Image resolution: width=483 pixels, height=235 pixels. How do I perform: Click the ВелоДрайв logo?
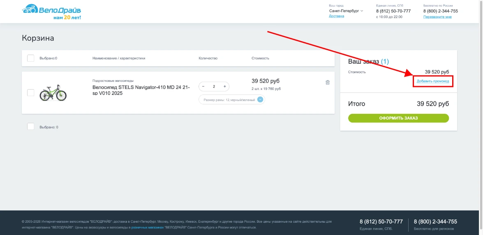click(51, 12)
